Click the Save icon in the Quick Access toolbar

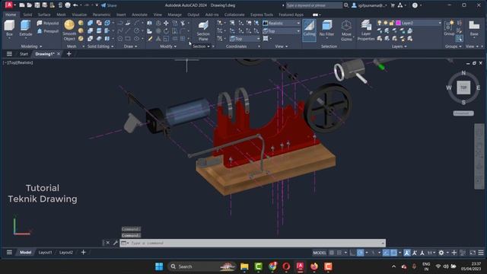click(x=37, y=5)
